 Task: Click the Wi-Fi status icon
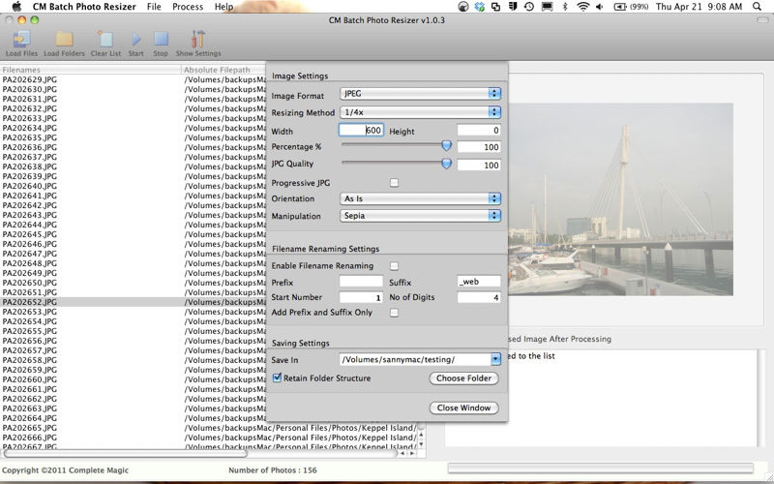(582, 7)
